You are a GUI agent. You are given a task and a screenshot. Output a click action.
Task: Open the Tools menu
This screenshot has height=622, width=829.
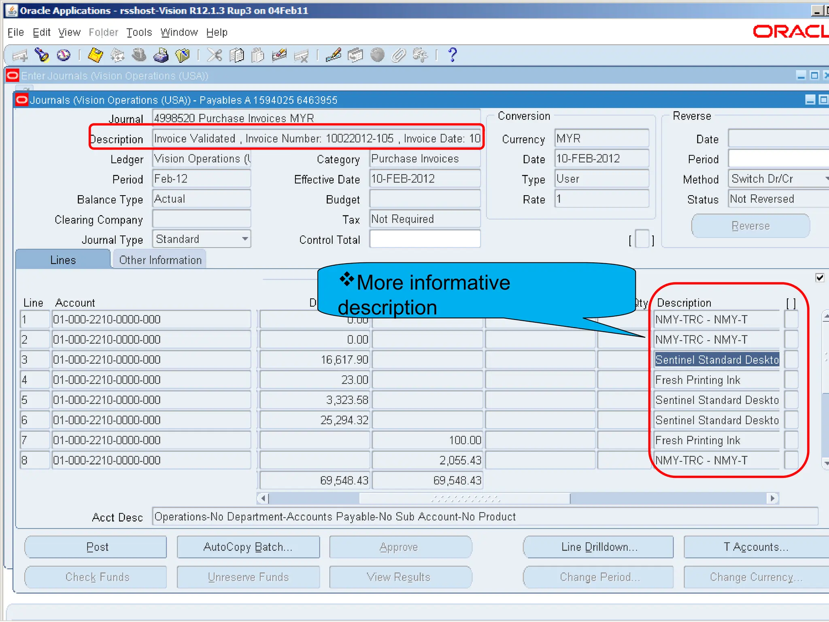139,32
